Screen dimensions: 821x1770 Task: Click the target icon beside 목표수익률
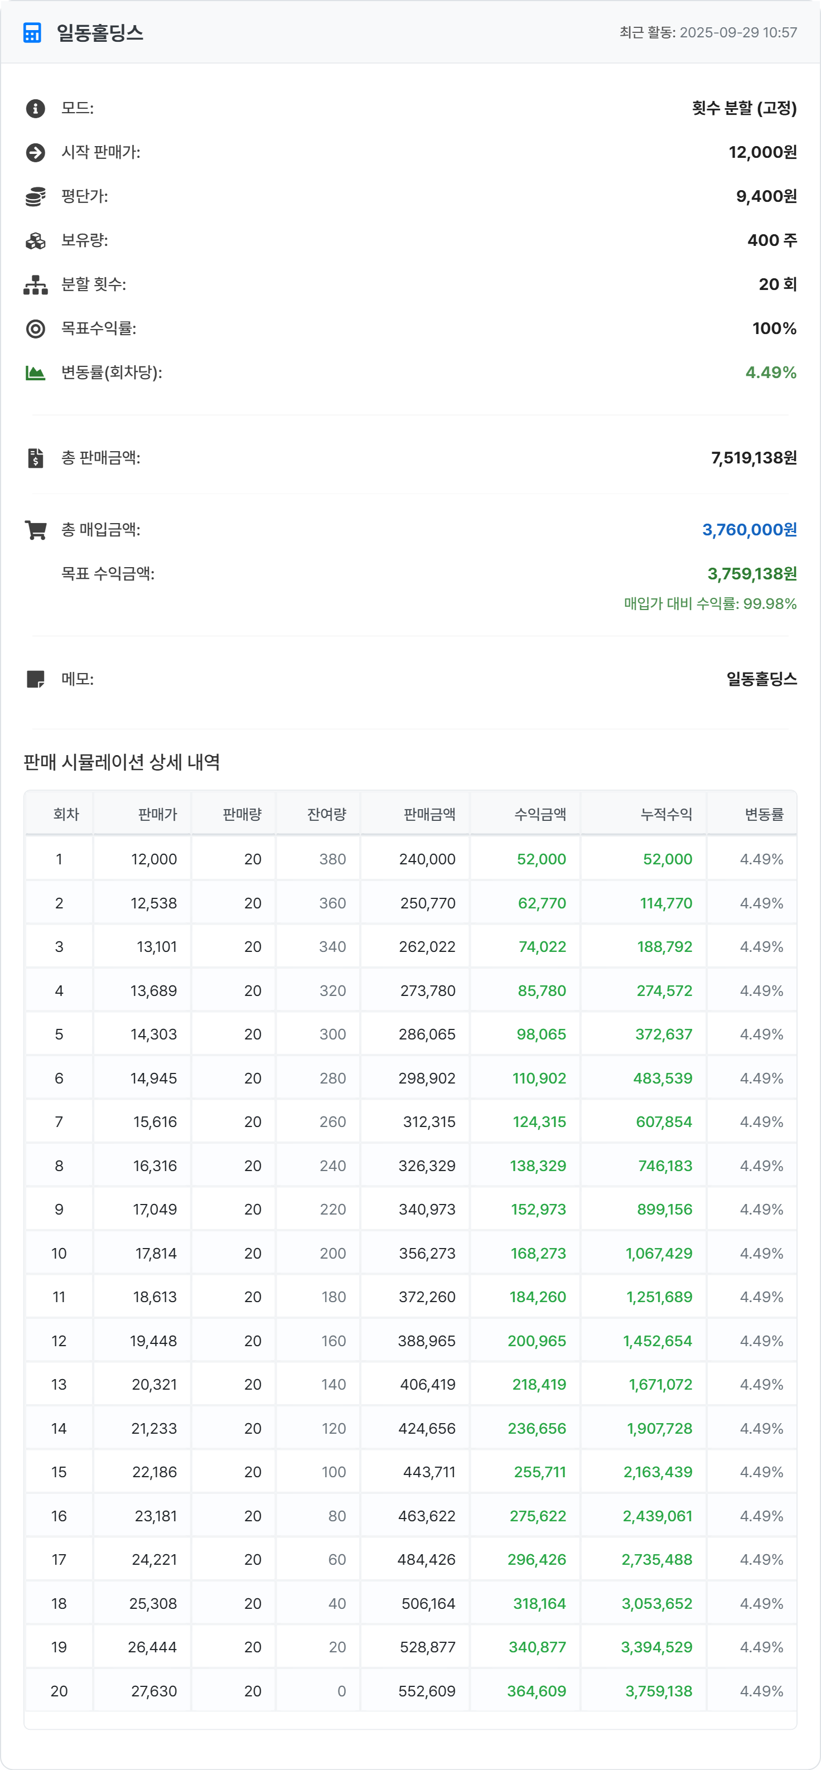pyautogui.click(x=35, y=328)
